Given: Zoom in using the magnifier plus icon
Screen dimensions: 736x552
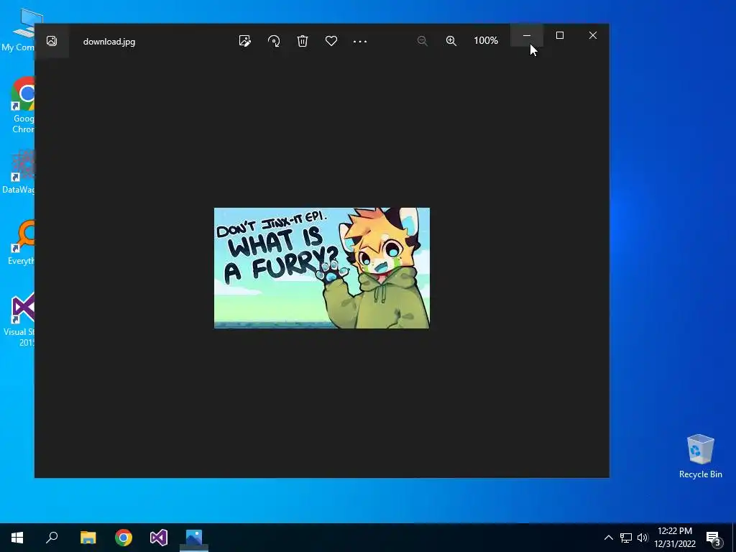Looking at the screenshot, I should click(451, 41).
